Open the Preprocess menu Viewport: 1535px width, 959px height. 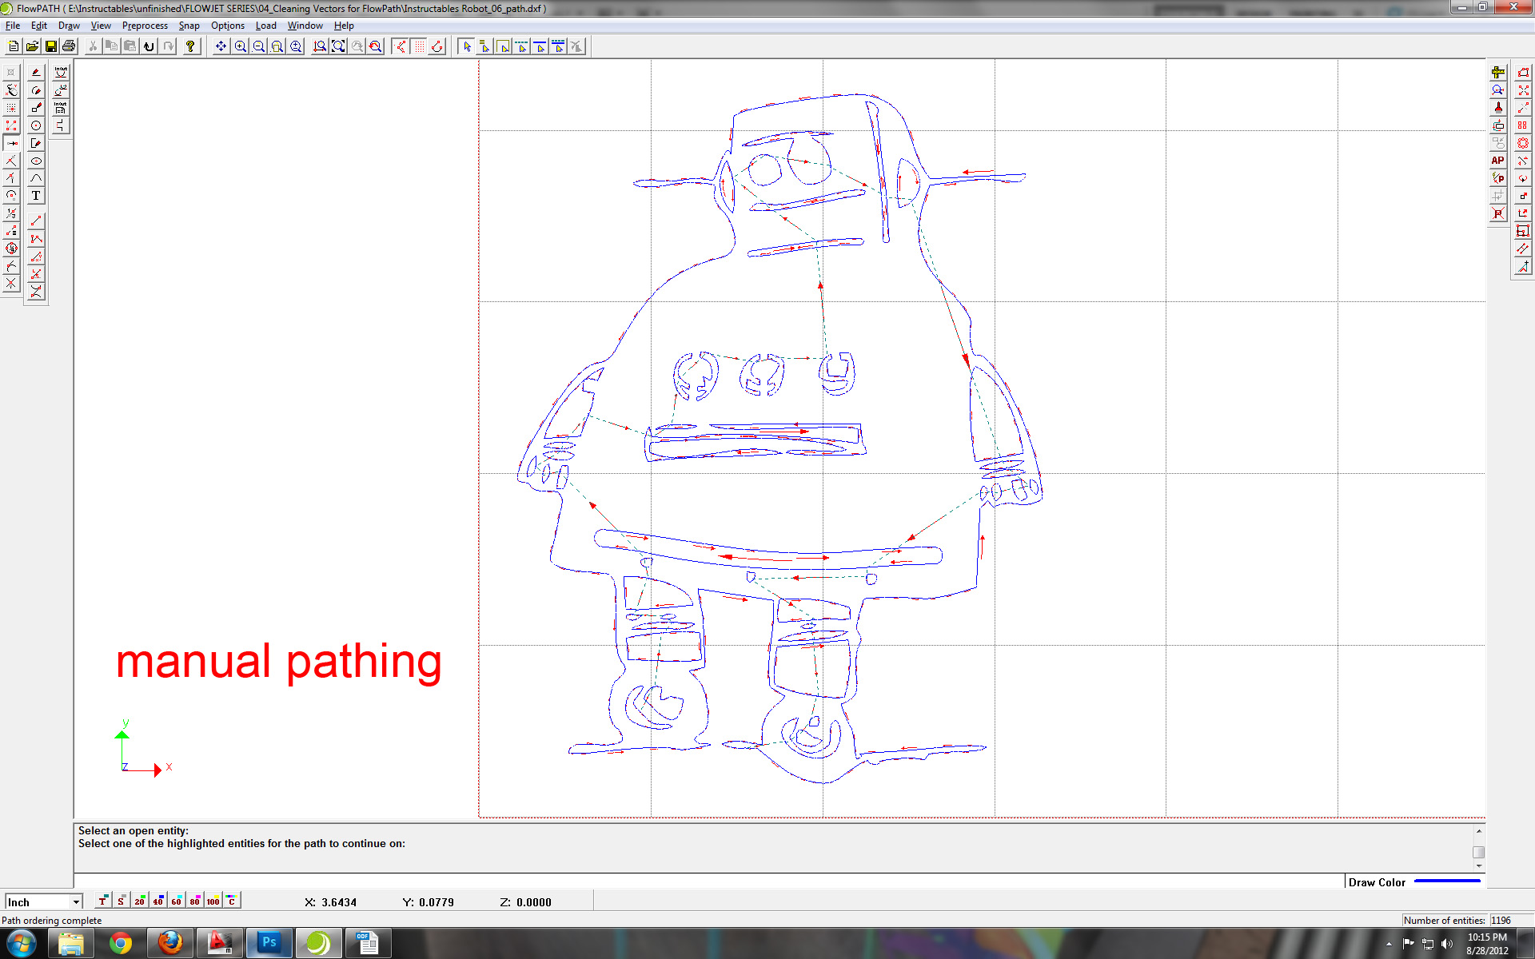click(x=145, y=26)
